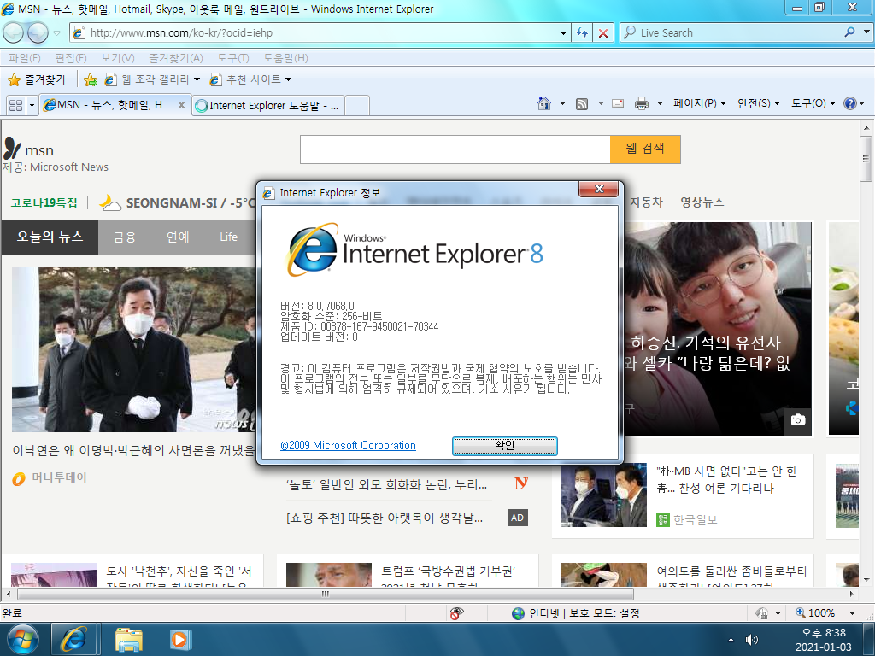
Task: Close the MSN tab with its X
Action: 181,105
